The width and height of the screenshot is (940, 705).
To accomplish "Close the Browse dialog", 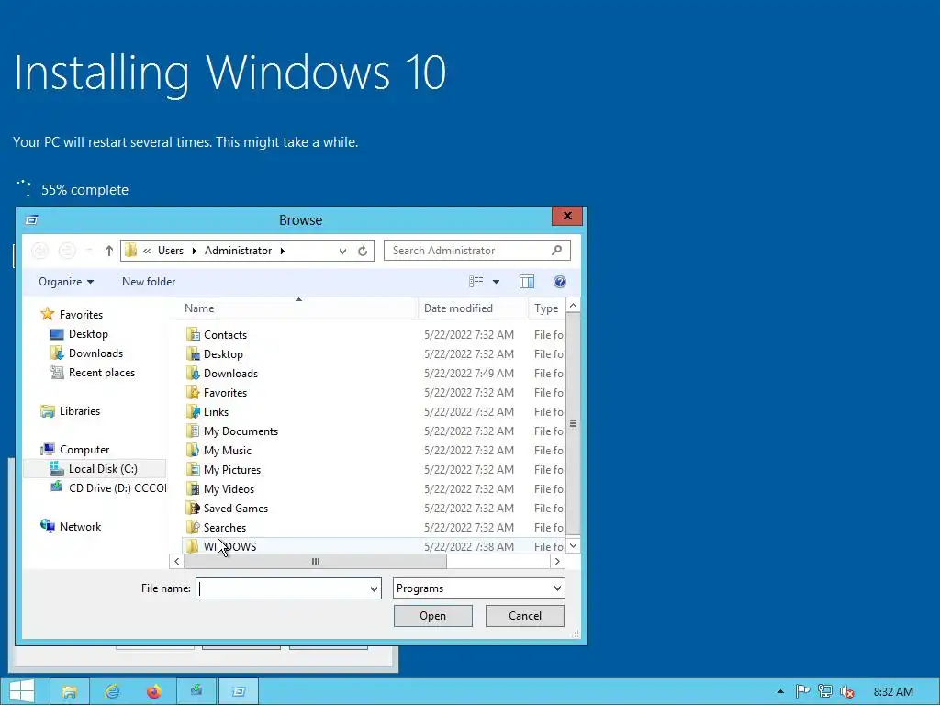I will coord(567,216).
